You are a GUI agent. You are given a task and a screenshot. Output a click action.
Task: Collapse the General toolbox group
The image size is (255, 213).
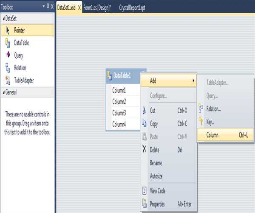[2, 92]
